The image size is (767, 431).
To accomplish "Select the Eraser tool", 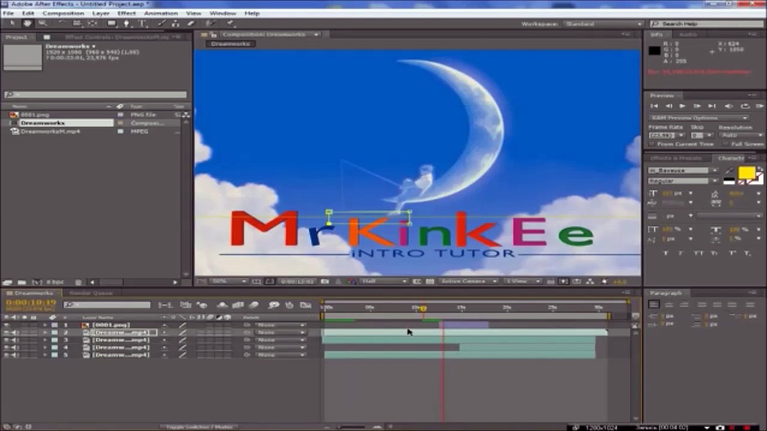I will click(191, 23).
